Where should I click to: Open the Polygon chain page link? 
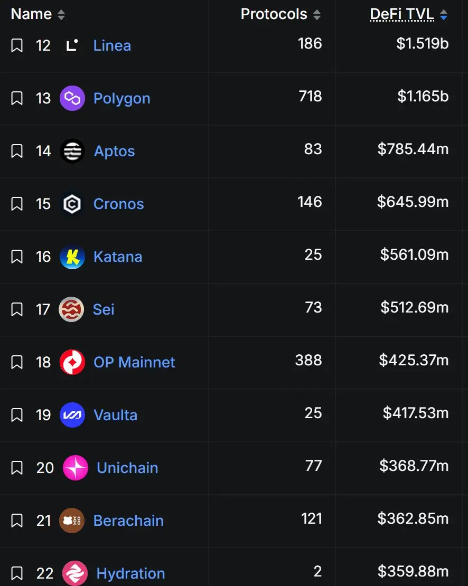121,98
